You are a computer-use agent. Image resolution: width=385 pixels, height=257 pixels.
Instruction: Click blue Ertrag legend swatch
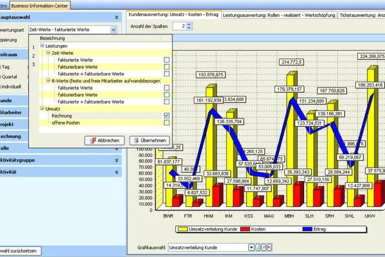[x=307, y=229]
